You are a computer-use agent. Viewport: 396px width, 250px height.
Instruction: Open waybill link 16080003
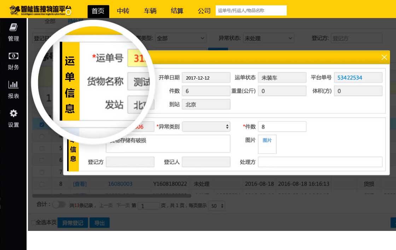tap(120, 184)
